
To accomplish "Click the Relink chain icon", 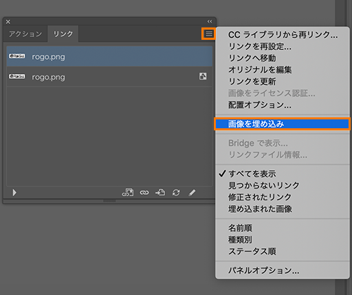I will pos(144,193).
